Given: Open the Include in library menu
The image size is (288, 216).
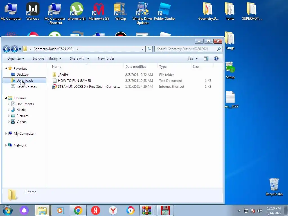Looking at the screenshot, I should click(x=47, y=58).
